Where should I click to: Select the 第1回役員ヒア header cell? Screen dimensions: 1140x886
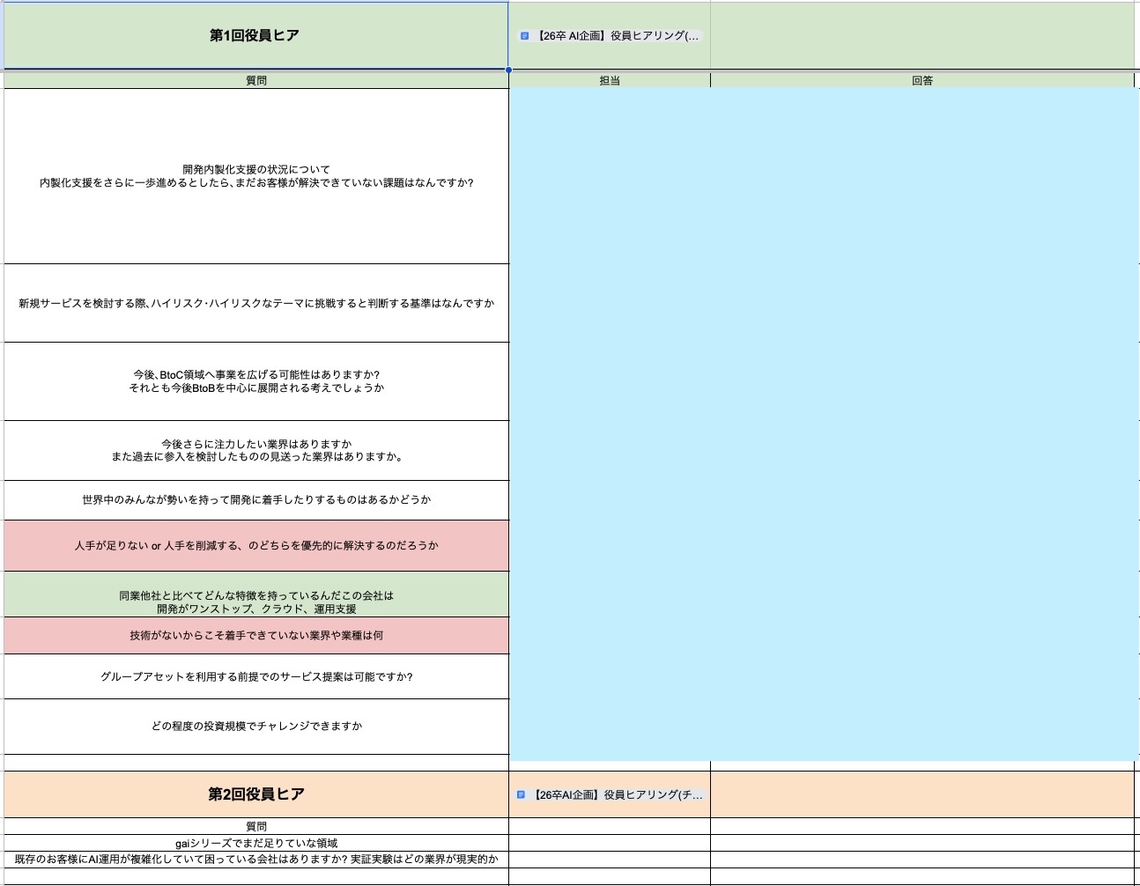(255, 35)
